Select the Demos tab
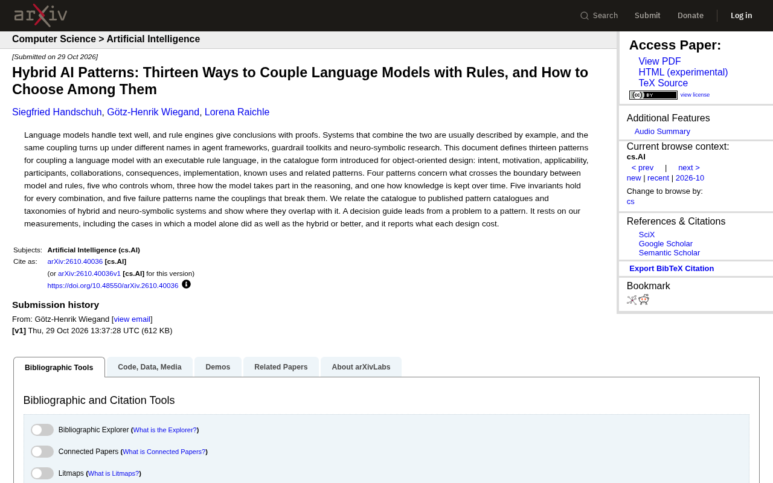 tap(218, 367)
